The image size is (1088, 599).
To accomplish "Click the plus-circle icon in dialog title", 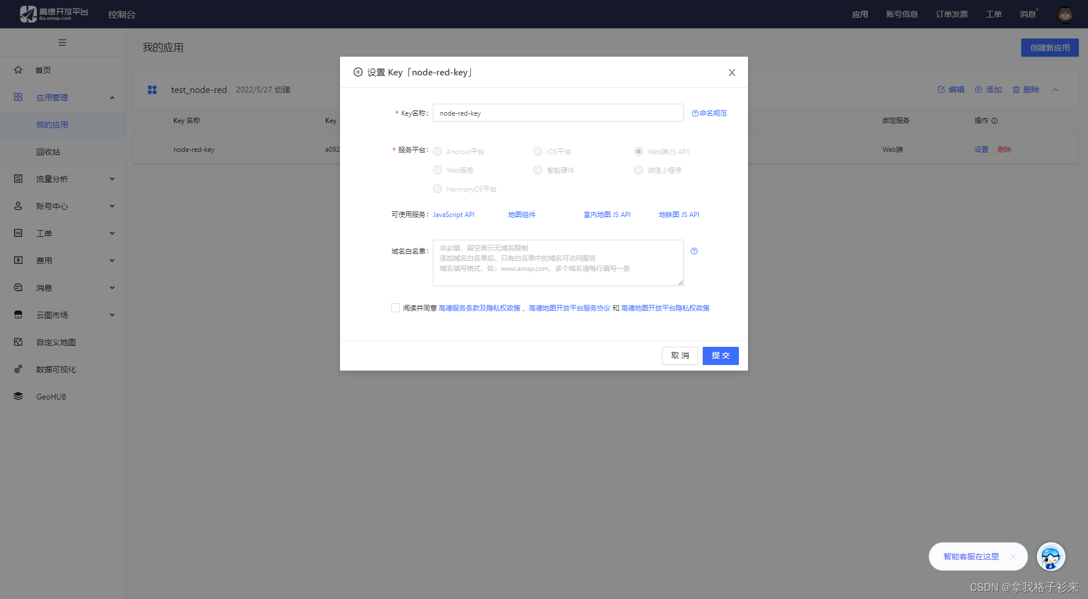I will tap(358, 72).
